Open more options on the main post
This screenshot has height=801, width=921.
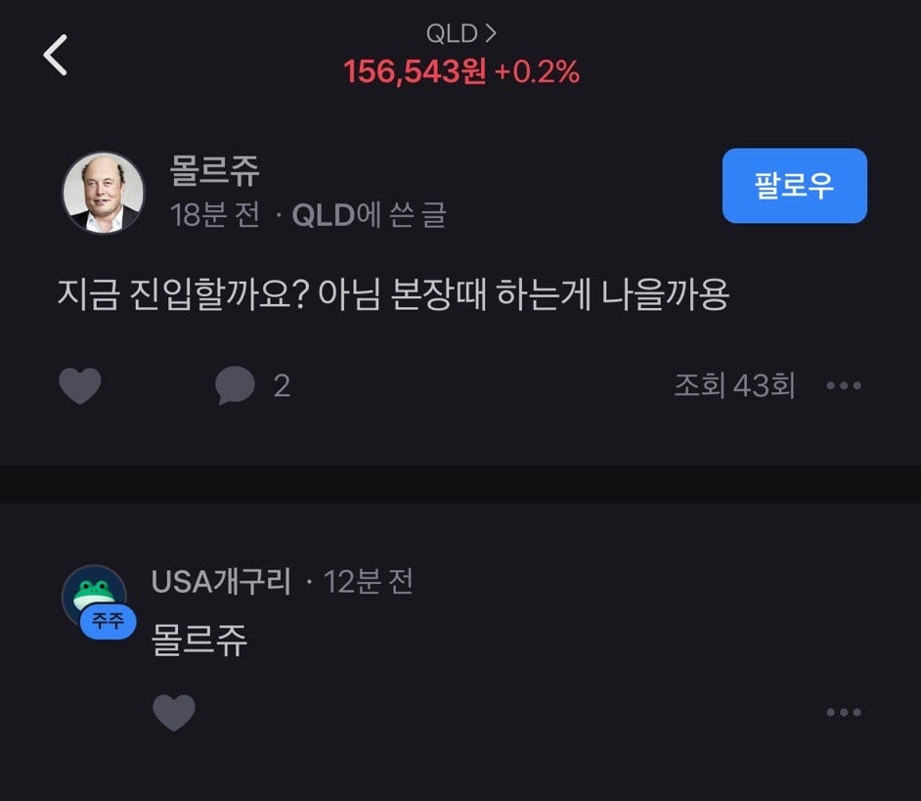844,385
